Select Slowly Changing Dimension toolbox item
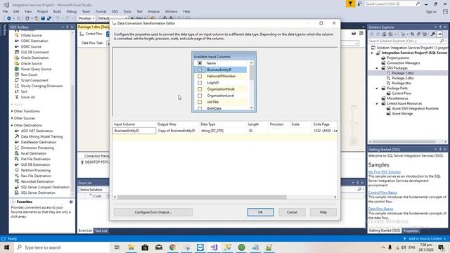Viewport: 450px width, 253px height. pos(41,86)
